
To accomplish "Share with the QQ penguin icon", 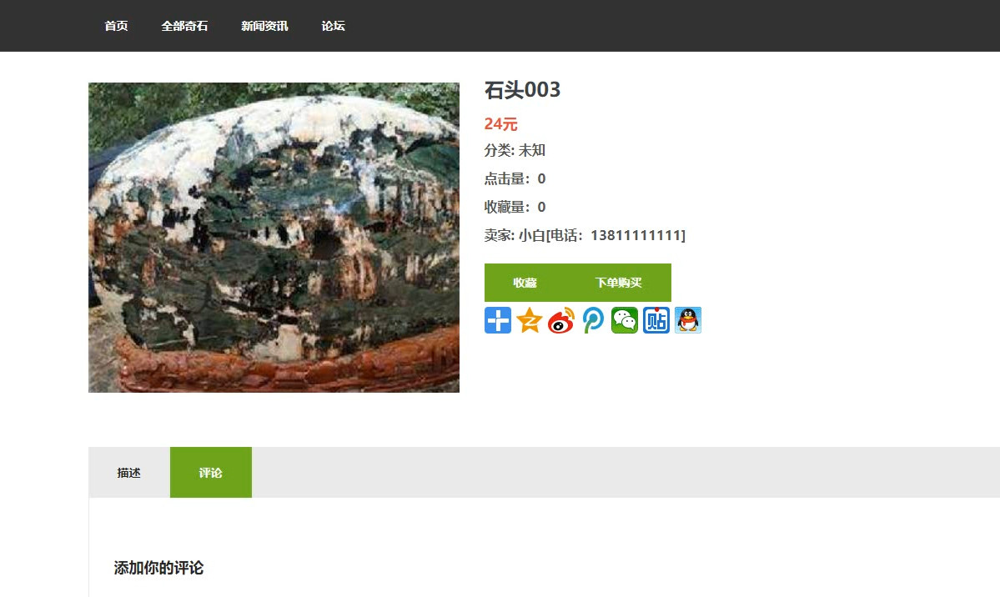I will (x=688, y=320).
